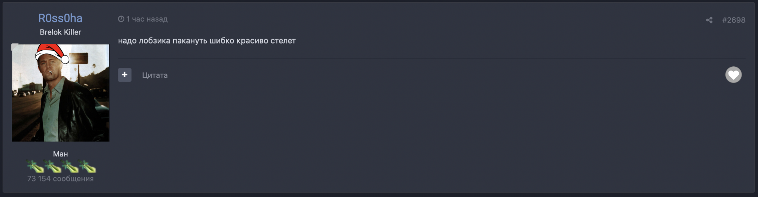Screen dimensions: 758x197
Task: Toggle the plus multi-quote button
Action: (125, 75)
